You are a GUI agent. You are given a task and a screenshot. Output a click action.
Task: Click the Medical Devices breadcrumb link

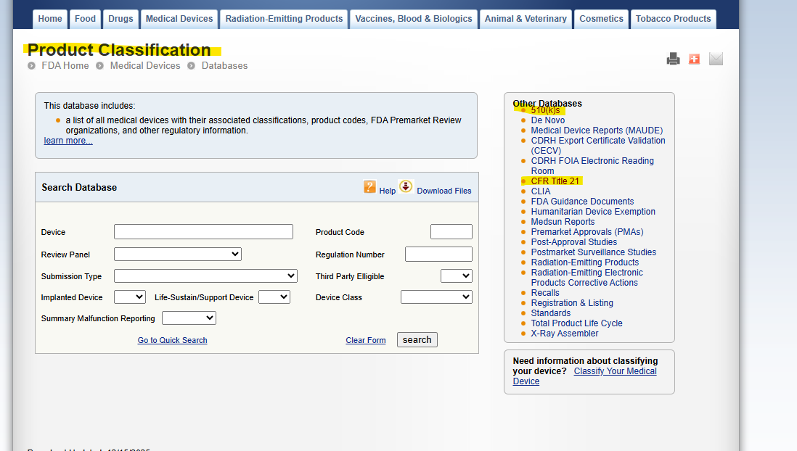coord(145,65)
